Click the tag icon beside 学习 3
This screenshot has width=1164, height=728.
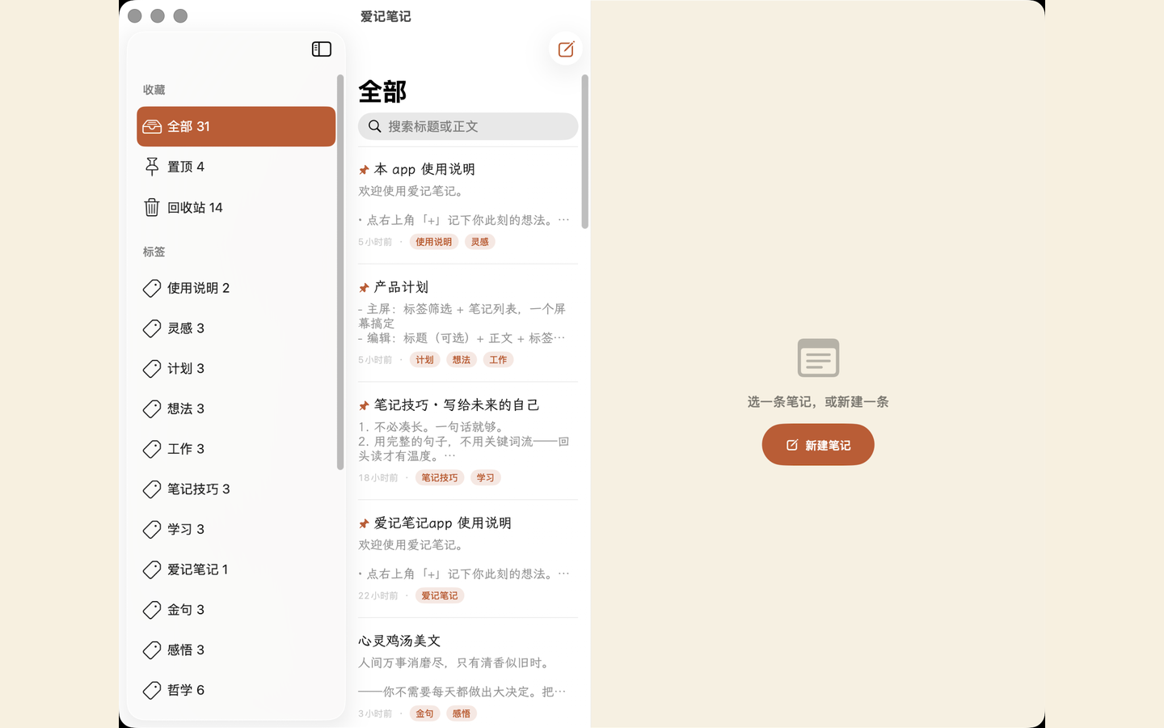pos(152,530)
